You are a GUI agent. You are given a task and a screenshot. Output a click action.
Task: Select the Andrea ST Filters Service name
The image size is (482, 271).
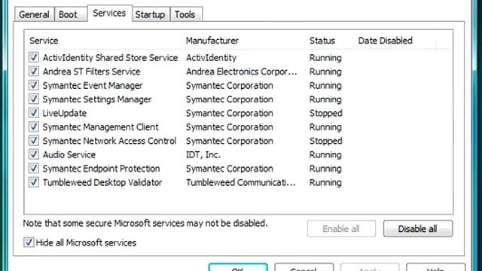point(91,72)
